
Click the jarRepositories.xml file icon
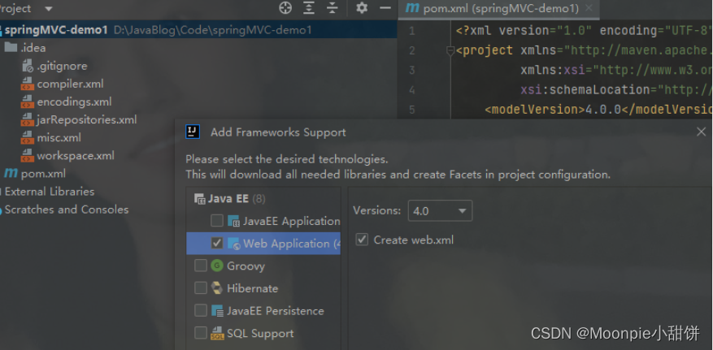click(x=28, y=120)
